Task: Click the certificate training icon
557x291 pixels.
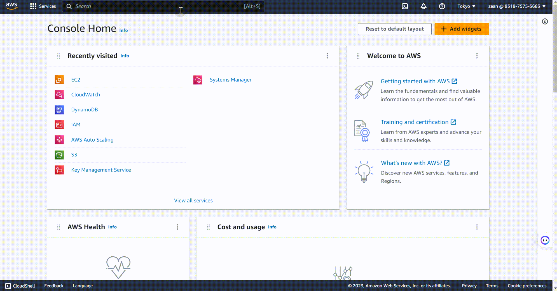Action: pyautogui.click(x=362, y=131)
